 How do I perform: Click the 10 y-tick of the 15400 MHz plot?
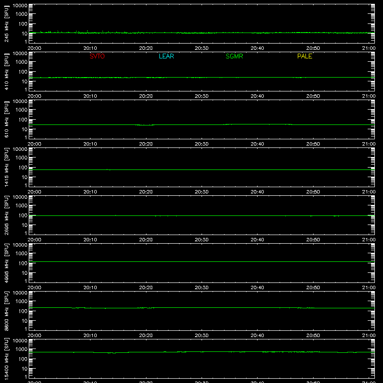[x=24, y=369]
